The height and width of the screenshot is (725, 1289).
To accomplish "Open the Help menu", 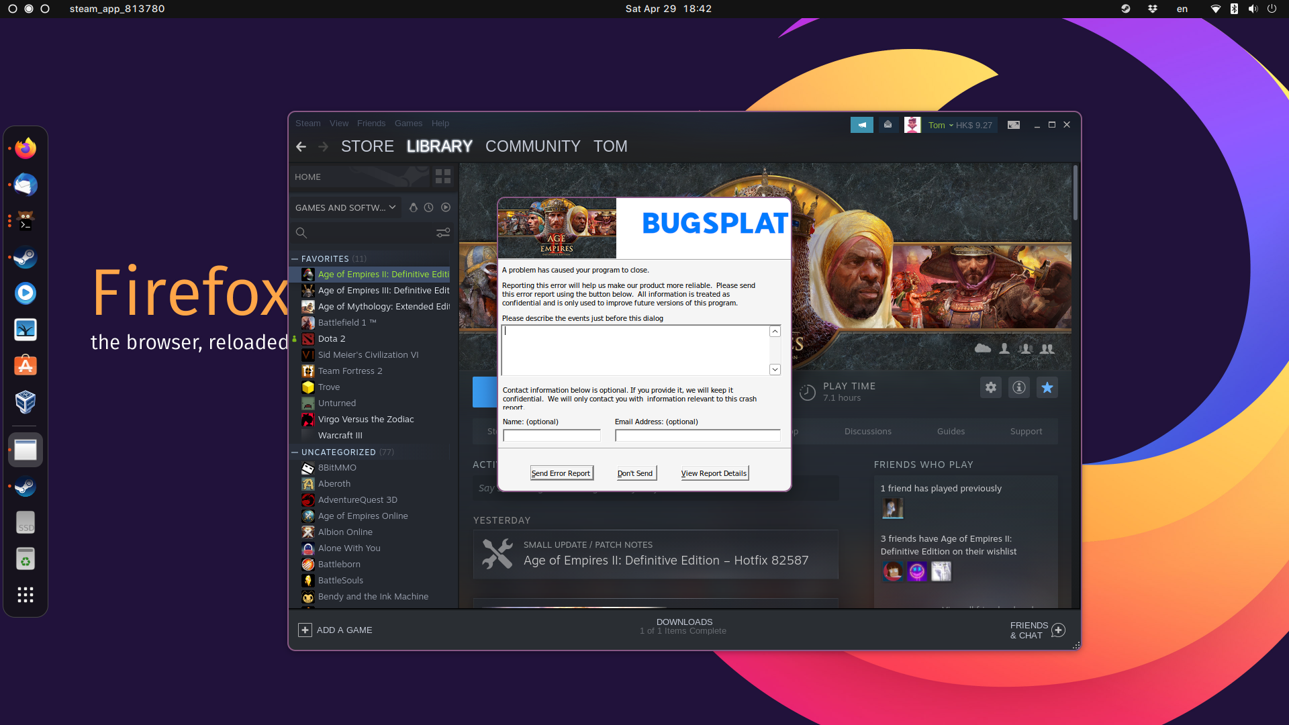I will 440,124.
